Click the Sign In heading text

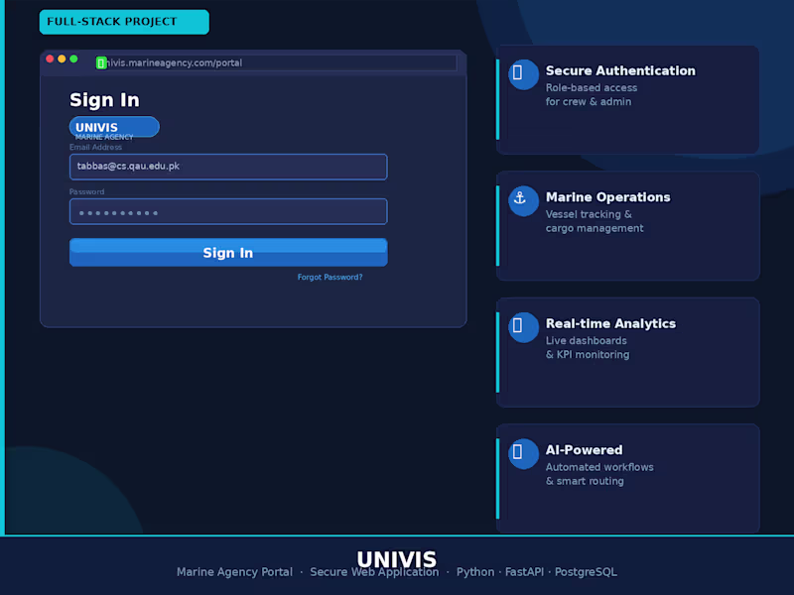point(104,100)
